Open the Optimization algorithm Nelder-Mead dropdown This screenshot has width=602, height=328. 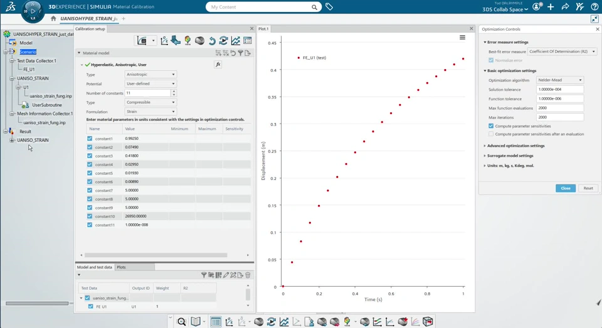point(560,80)
